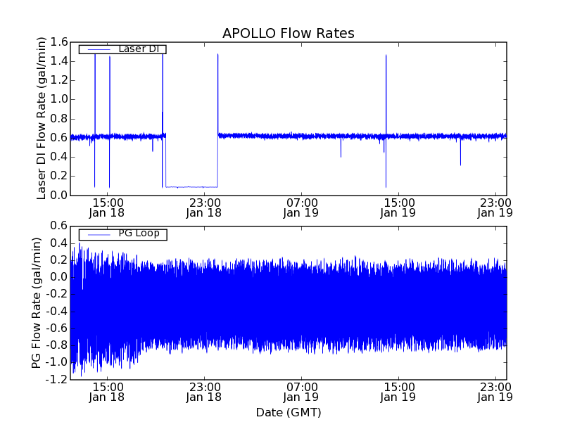Image resolution: width=563 pixels, height=422 pixels.
Task: Select the 0.0 tick on Laser DI axis
Action: click(x=59, y=196)
